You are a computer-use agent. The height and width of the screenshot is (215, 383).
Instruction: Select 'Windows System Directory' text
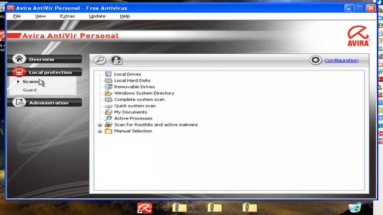[x=144, y=93]
